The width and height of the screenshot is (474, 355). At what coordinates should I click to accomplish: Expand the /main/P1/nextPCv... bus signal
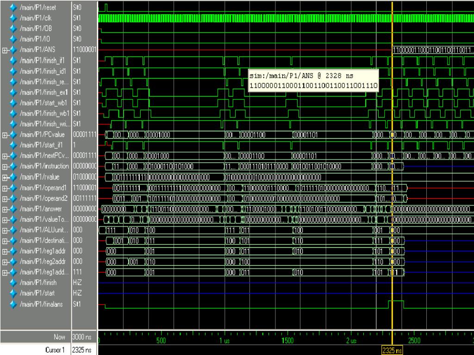pos(5,156)
